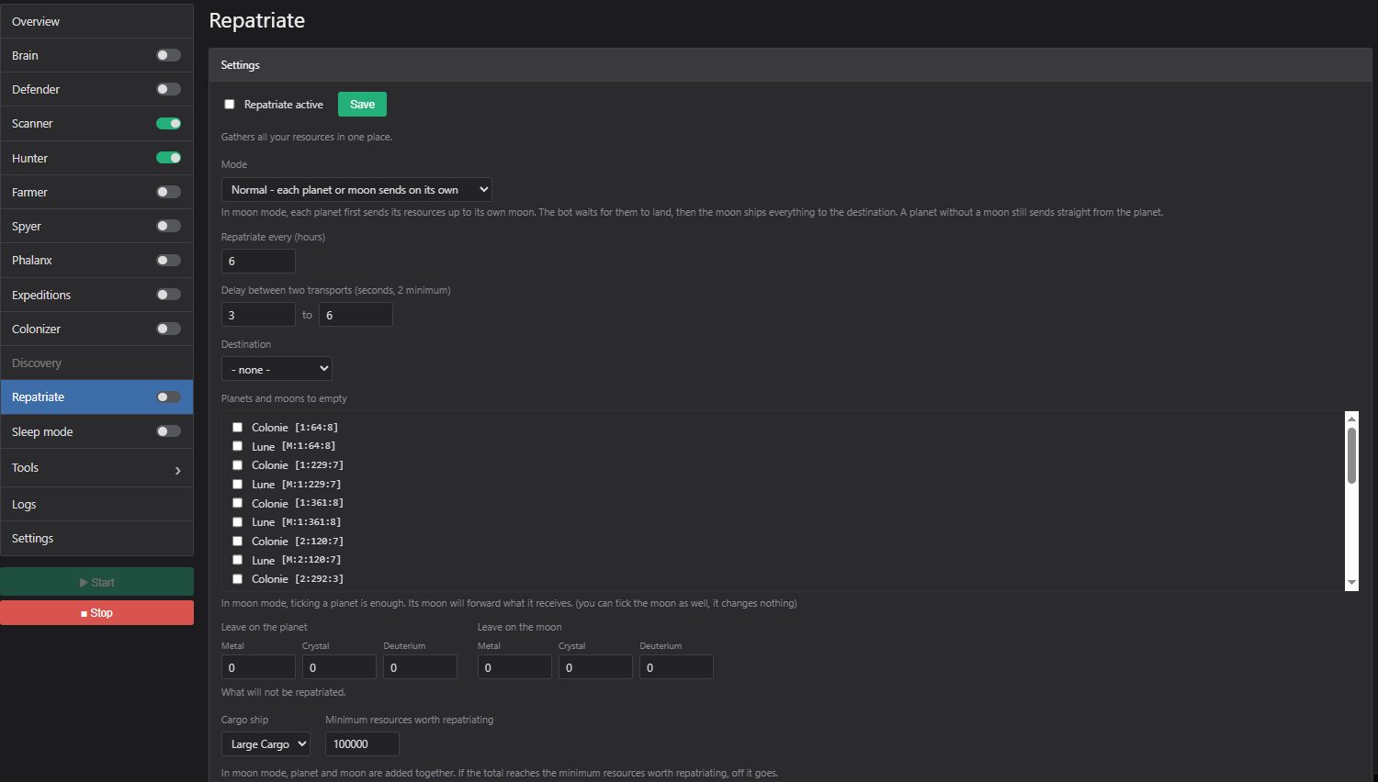
Task: Toggle the Expeditions switch
Action: point(168,295)
